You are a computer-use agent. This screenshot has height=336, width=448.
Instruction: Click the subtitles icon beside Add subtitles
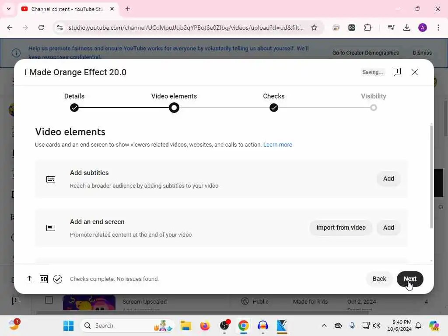[51, 179]
